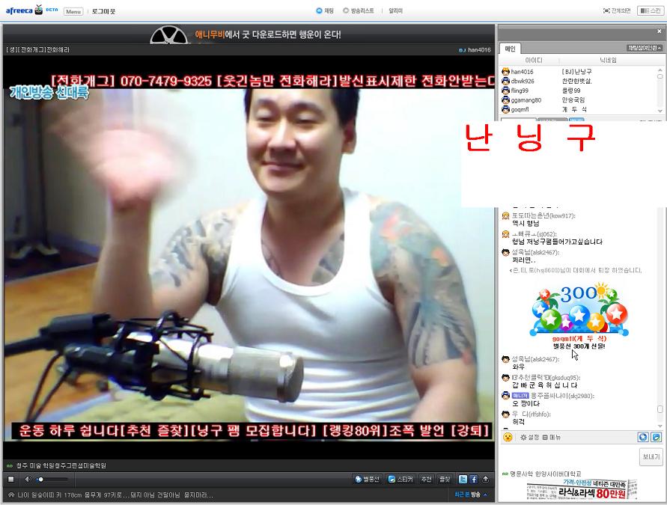Open the emoticon smiley picker

[x=508, y=437]
